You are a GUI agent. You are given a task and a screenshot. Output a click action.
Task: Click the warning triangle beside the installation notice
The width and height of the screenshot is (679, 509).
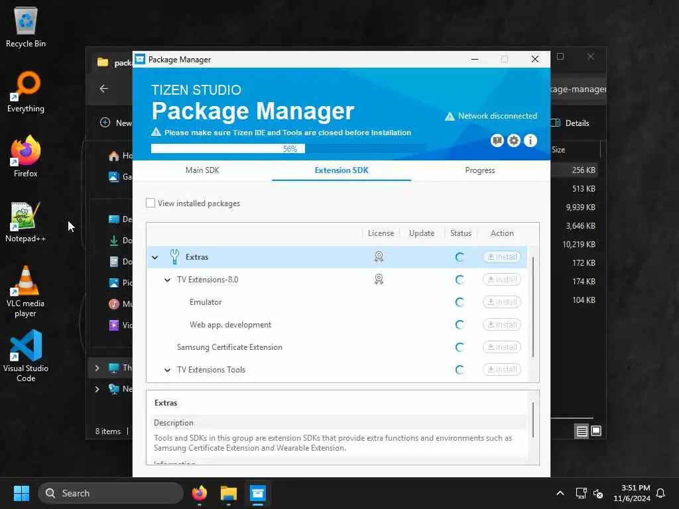tap(156, 132)
